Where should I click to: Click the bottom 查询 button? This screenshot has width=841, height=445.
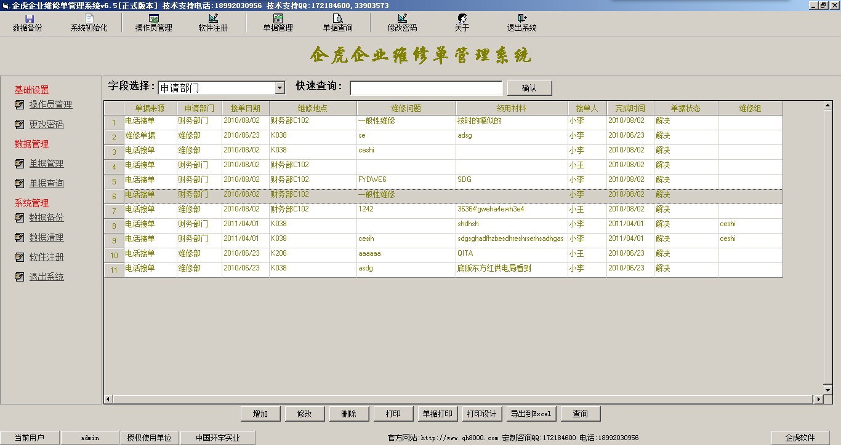pos(581,414)
